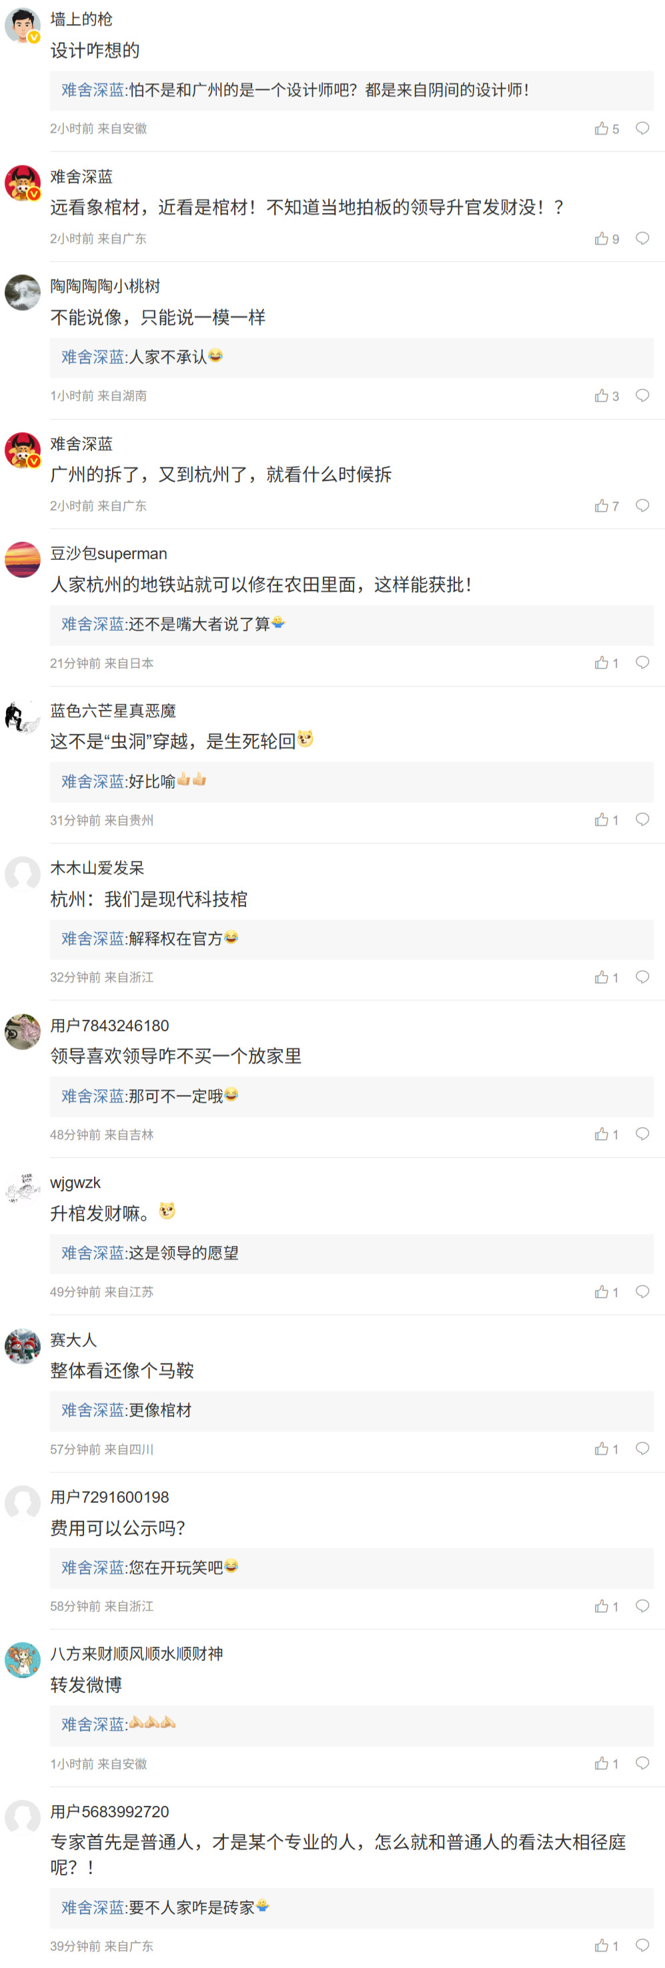665x1968 pixels.
Task: Like the comment with 9 likes
Action: coord(602,238)
